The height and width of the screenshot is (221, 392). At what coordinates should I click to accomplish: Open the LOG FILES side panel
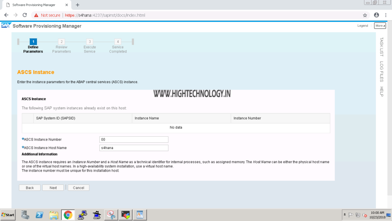(382, 72)
